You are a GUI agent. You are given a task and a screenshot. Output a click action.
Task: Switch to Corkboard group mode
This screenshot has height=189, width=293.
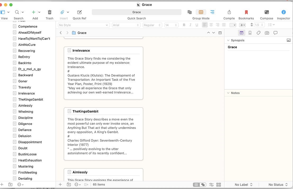point(201,12)
